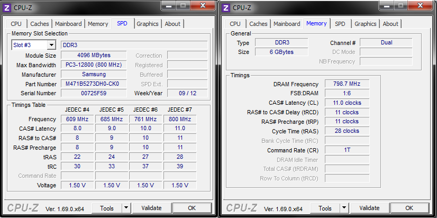437x218 pixels.
Task: Switch to the Caches tab in left window
Action: (x=40, y=24)
